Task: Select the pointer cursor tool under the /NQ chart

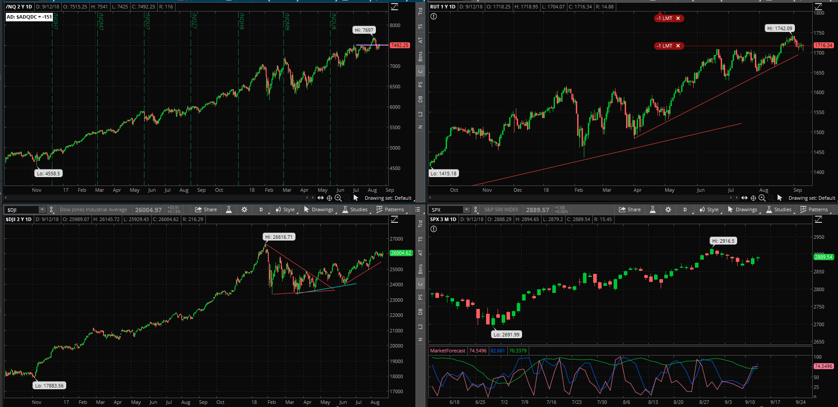Action: 356,198
